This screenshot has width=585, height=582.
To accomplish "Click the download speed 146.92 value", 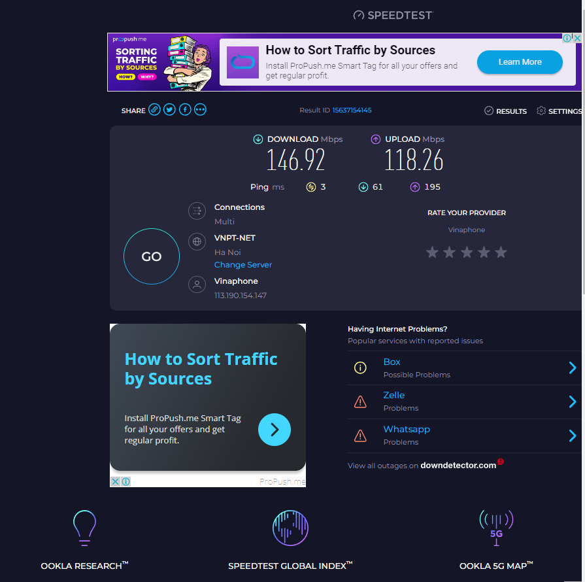I will (295, 160).
